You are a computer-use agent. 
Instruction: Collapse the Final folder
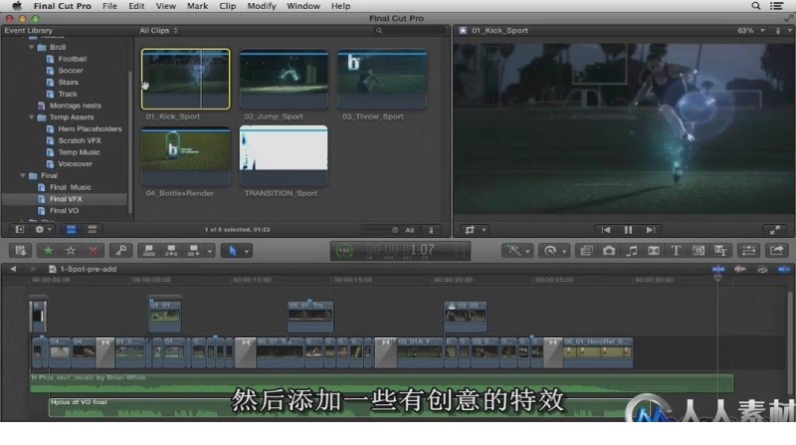point(23,175)
